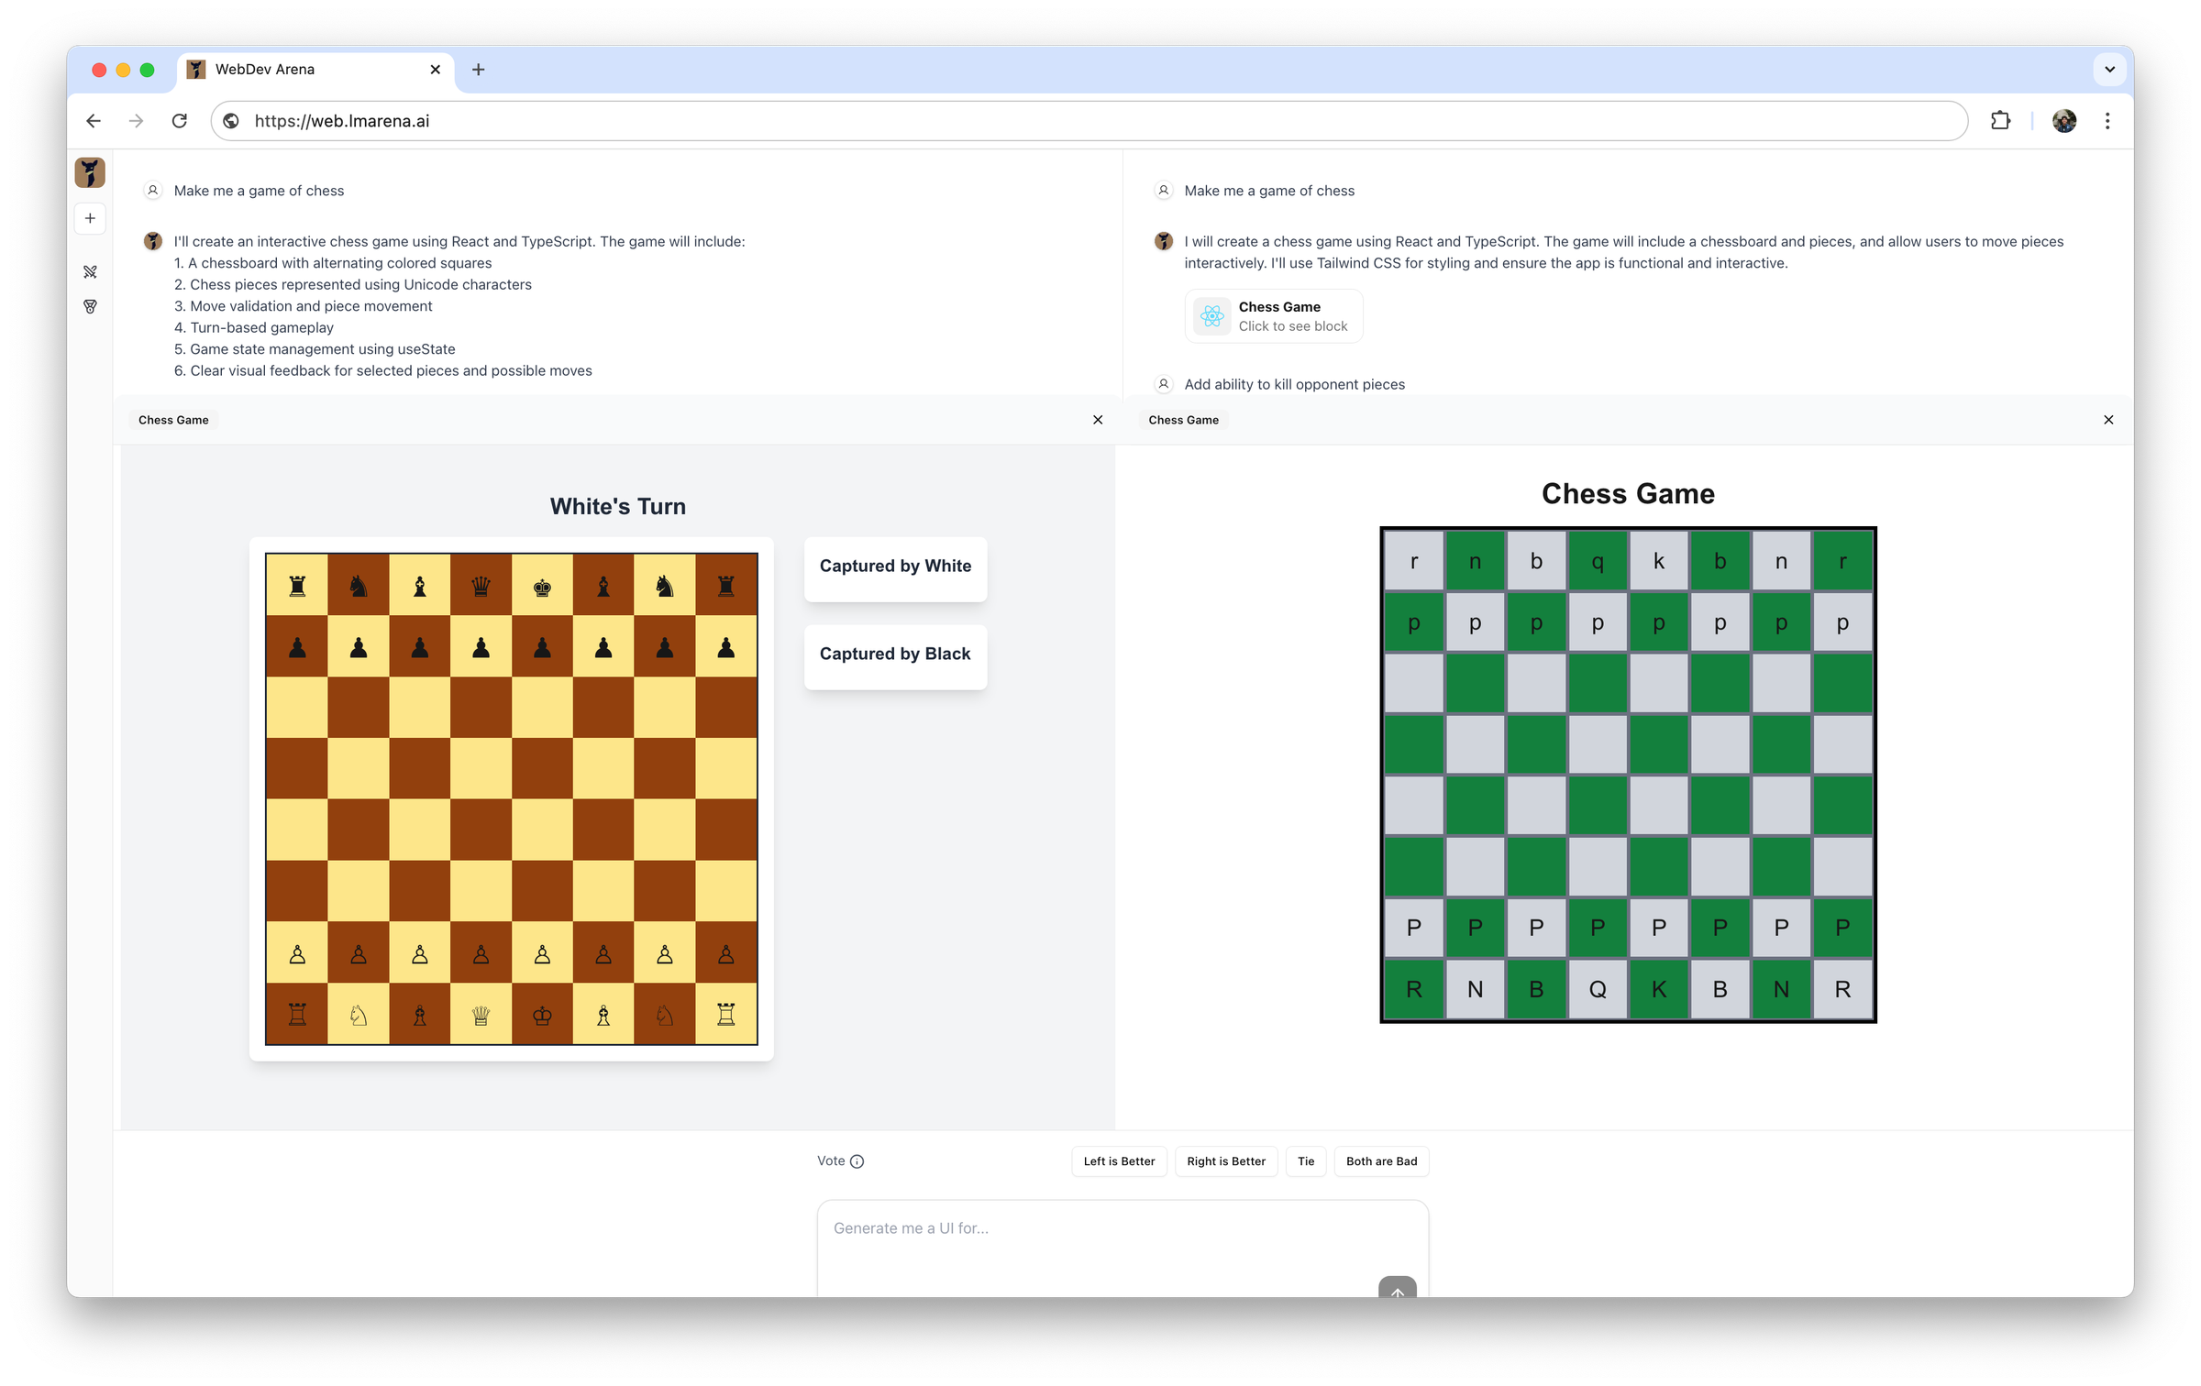Open a new browser tab
Screen dimensions: 2201x1386
[x=477, y=69]
